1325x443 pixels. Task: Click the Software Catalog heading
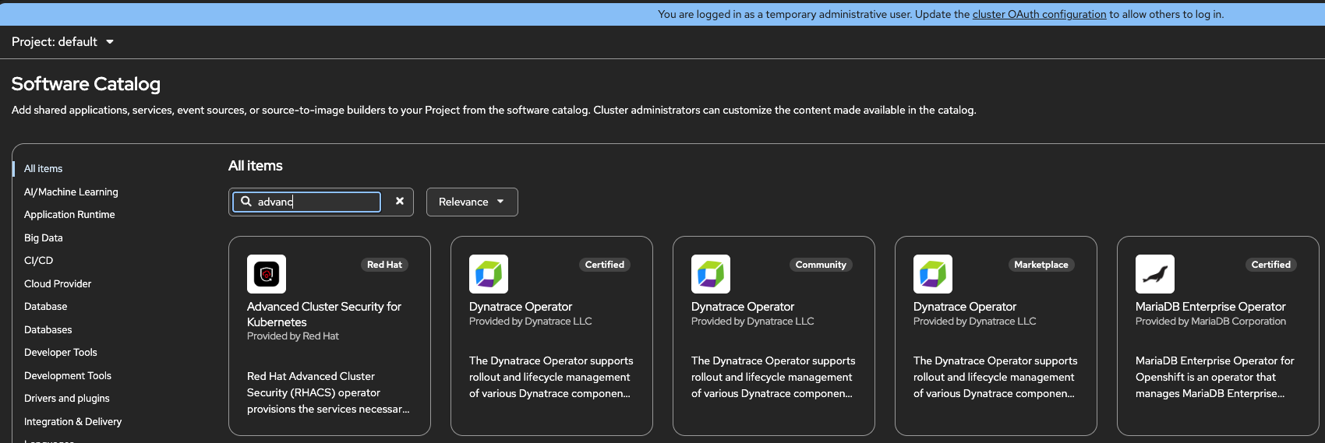[x=86, y=84]
